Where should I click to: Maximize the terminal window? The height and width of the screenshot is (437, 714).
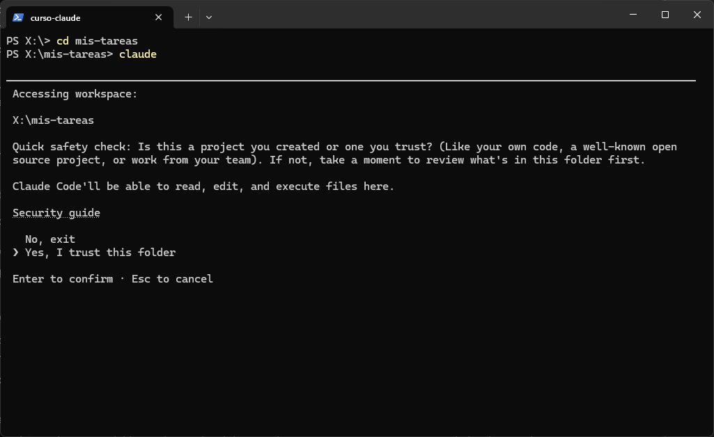click(665, 15)
